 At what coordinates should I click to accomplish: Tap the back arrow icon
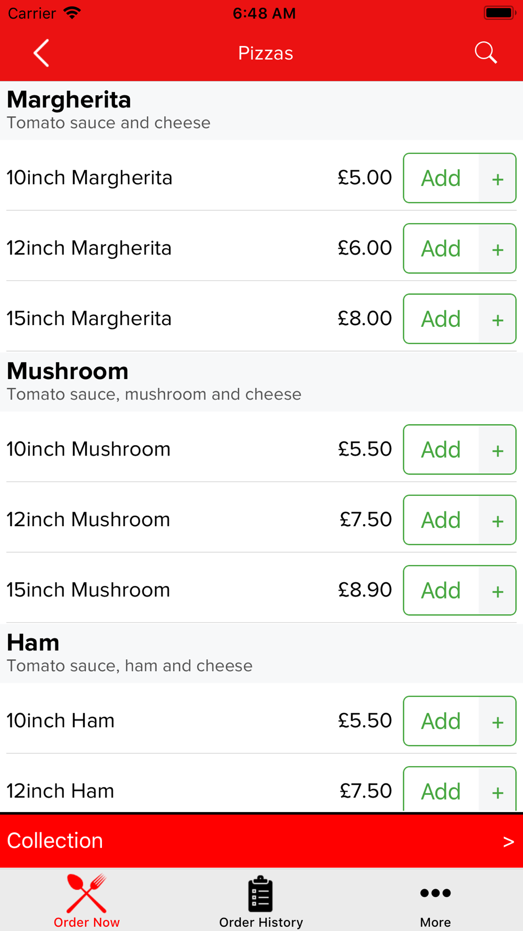click(41, 53)
